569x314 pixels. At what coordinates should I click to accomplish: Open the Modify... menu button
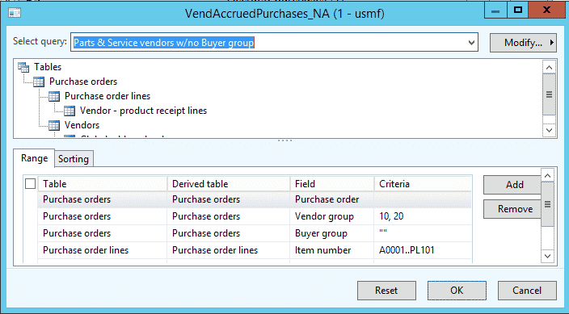coord(523,43)
